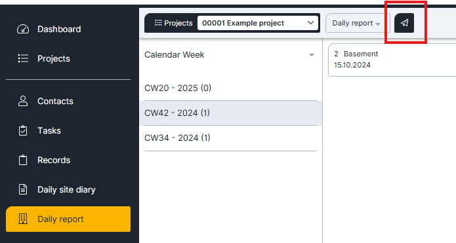The image size is (456, 243).
Task: Open the Records clipboard icon
Action: (23, 160)
